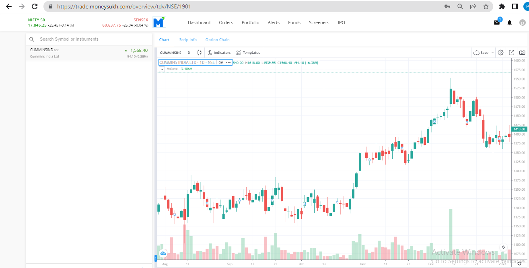Open the notifications bell
The height and width of the screenshot is (268, 529).
coord(510,23)
